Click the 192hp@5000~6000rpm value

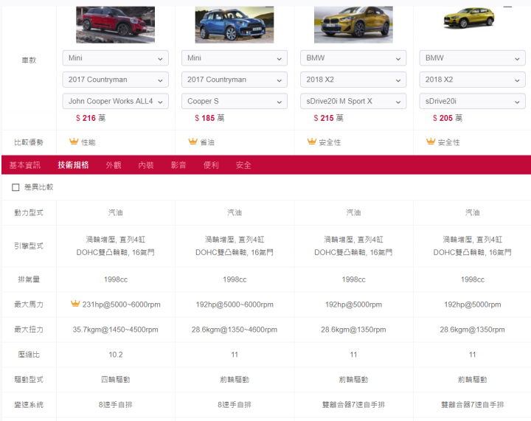pyautogui.click(x=235, y=305)
